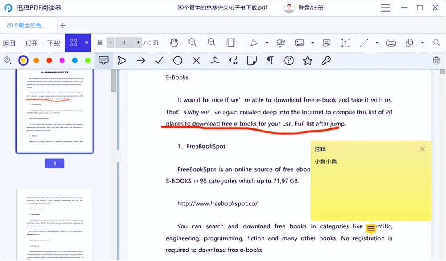Open the search magnifier tool
This screenshot has height=261, width=446.
pyautogui.click(x=436, y=42)
